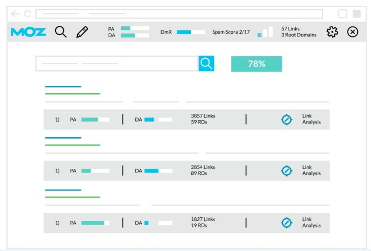Close the MozBar with the X icon
The image size is (371, 251).
[x=352, y=32]
